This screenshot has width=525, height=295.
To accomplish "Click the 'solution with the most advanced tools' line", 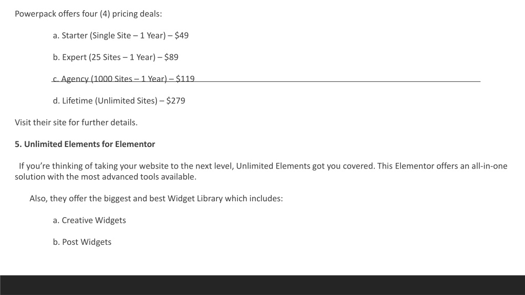I will click(106, 177).
